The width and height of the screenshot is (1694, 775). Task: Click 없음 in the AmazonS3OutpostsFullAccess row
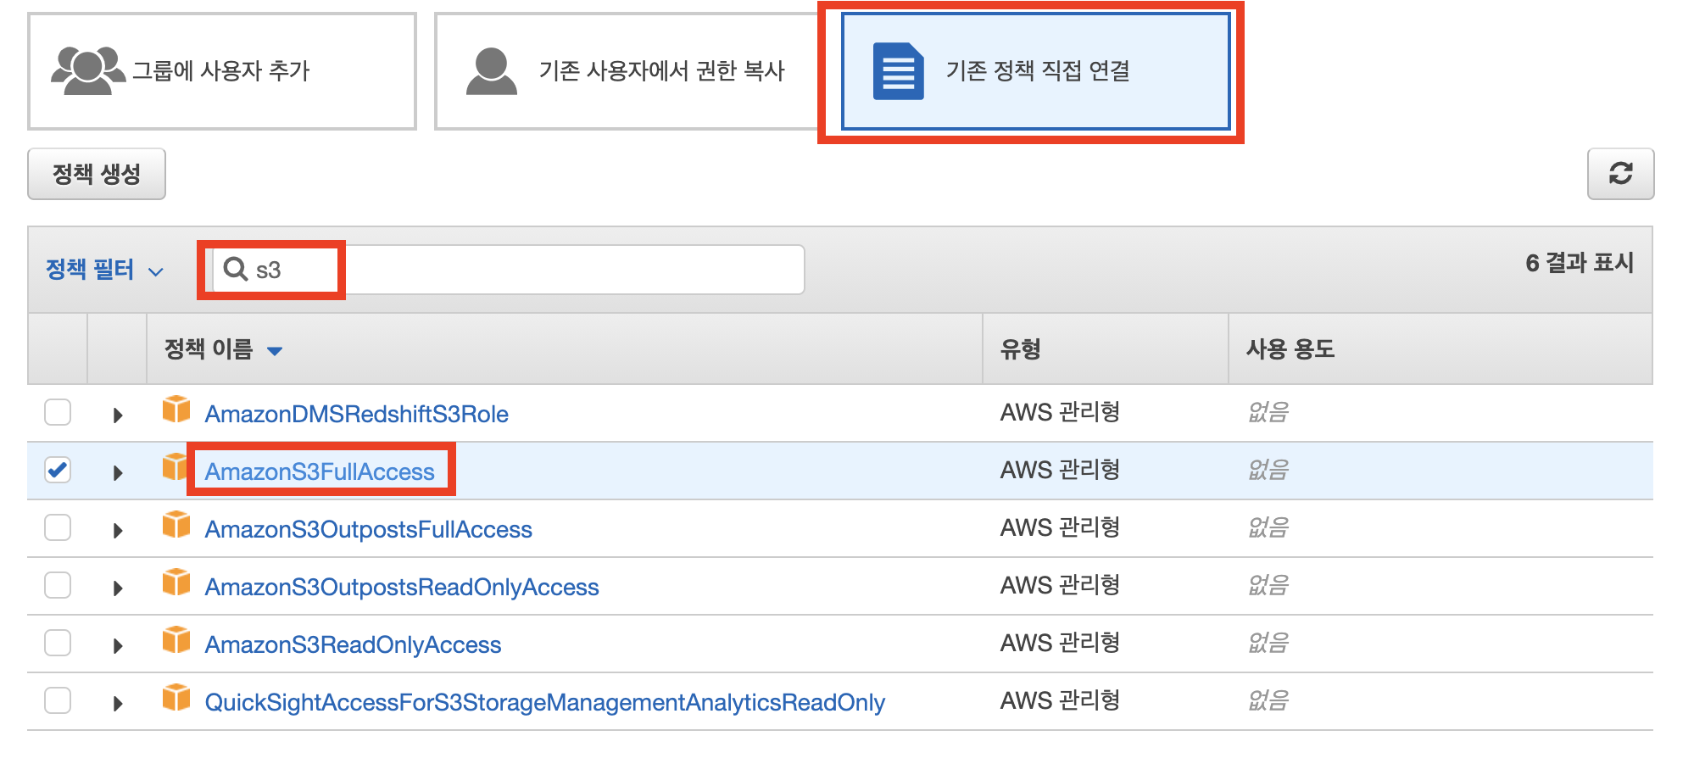[x=1268, y=527]
